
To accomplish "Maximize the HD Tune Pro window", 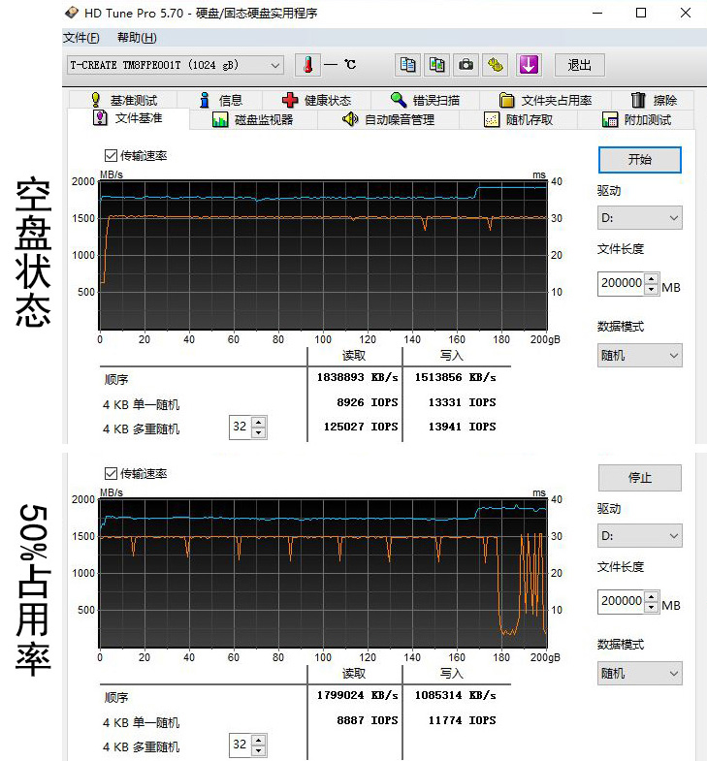I will pos(641,13).
